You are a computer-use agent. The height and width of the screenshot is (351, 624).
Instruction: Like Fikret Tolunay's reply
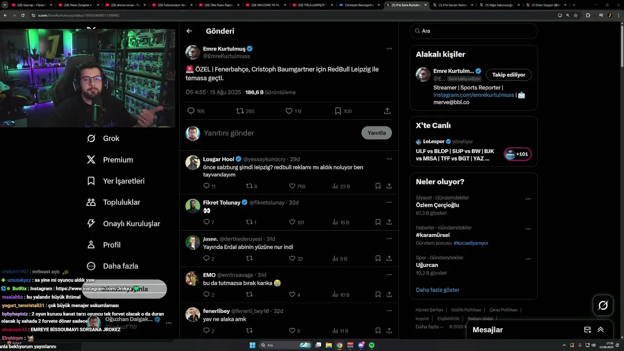pyautogui.click(x=292, y=222)
